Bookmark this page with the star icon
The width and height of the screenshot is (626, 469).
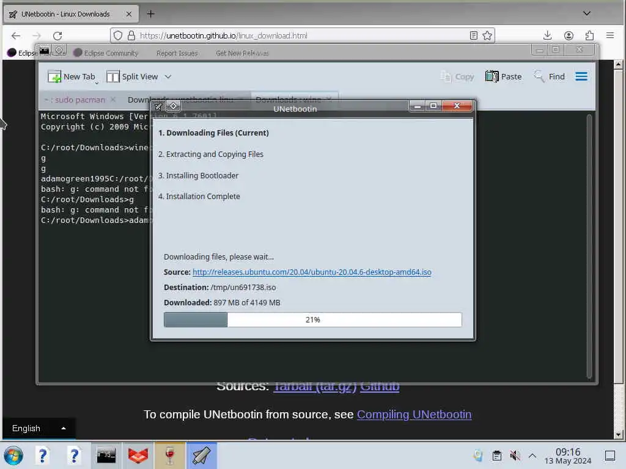pyautogui.click(x=487, y=35)
